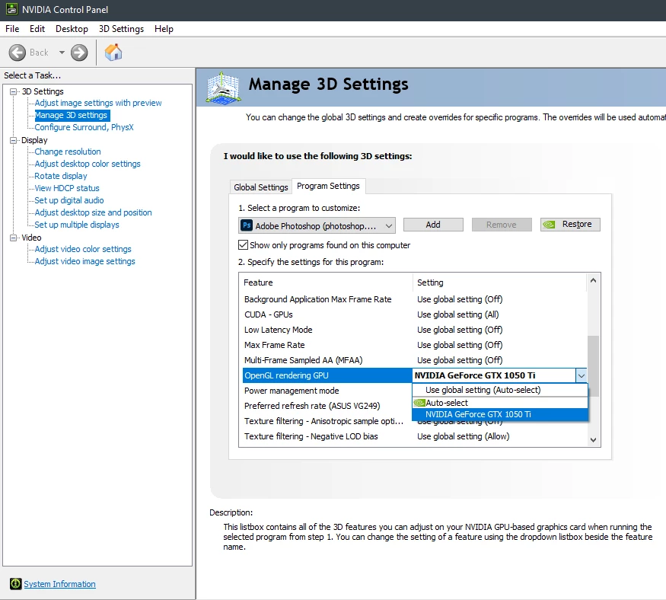Select Texture filtering - Negative LOD bias row
This screenshot has width=666, height=600.
click(x=415, y=436)
